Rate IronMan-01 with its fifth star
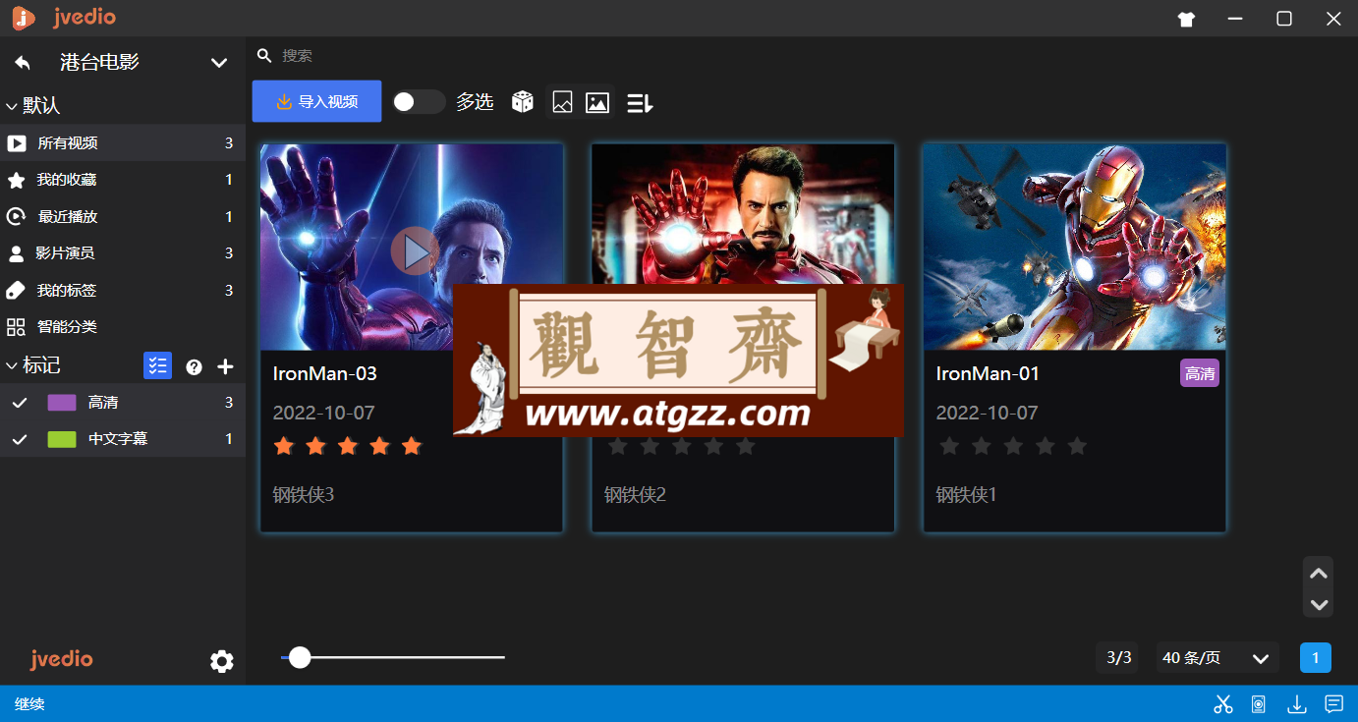 pyautogui.click(x=1077, y=447)
